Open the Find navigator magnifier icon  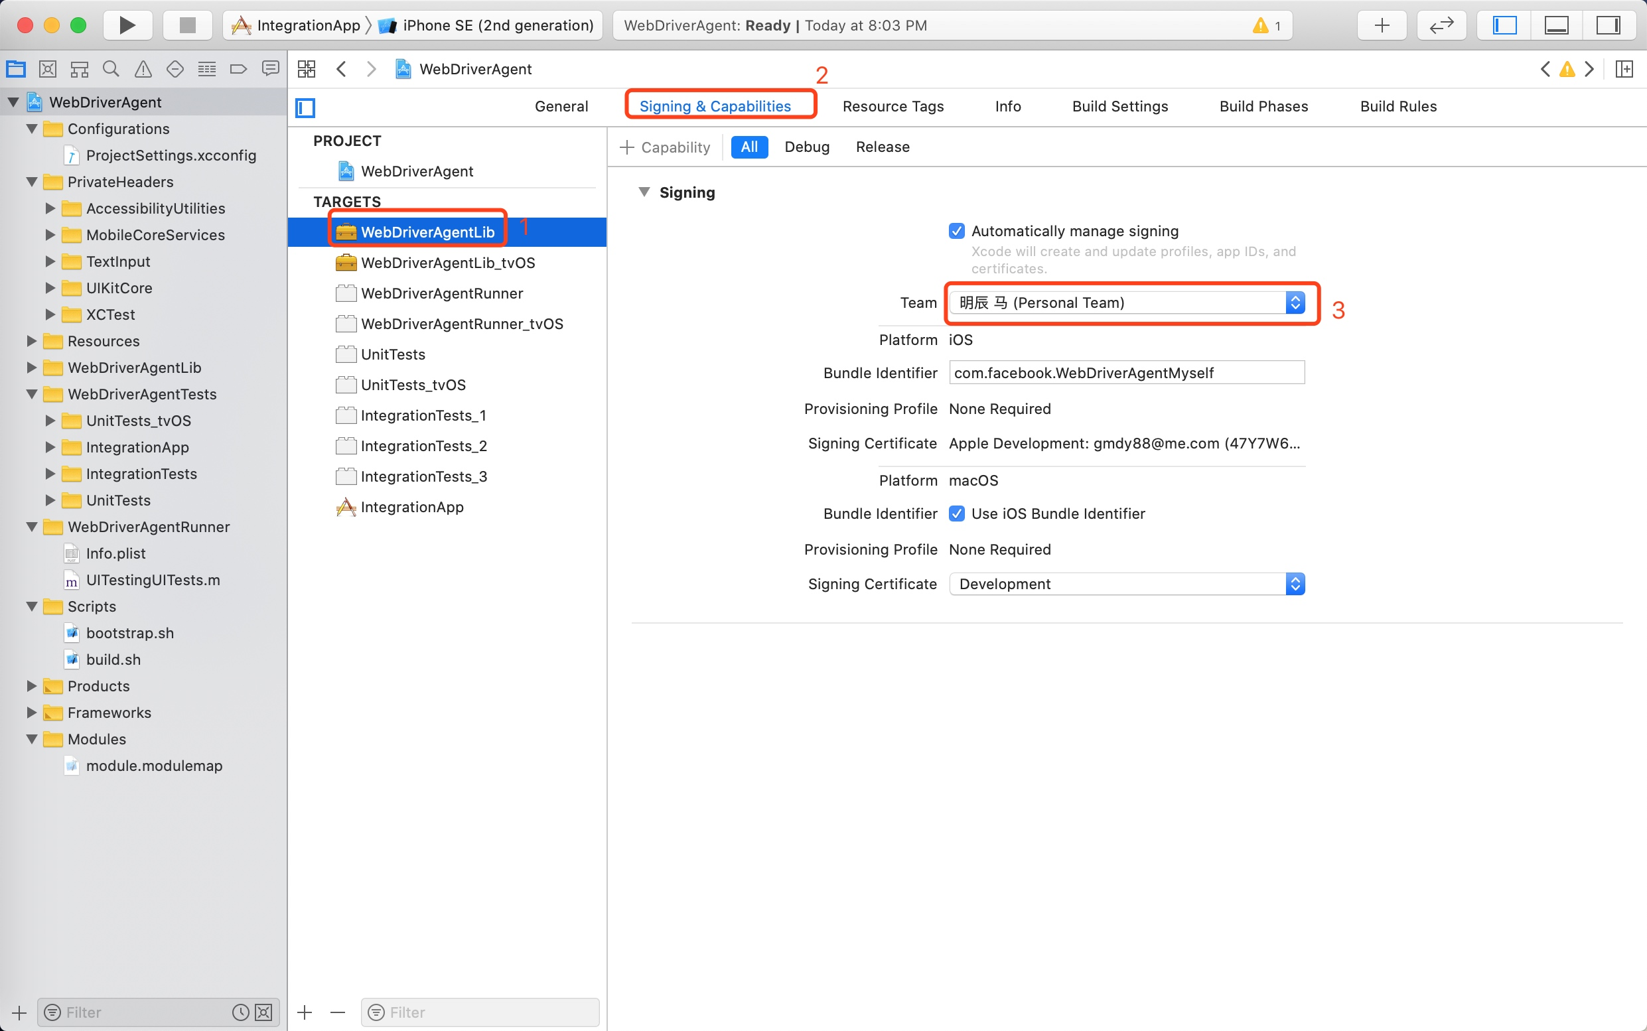pyautogui.click(x=110, y=69)
